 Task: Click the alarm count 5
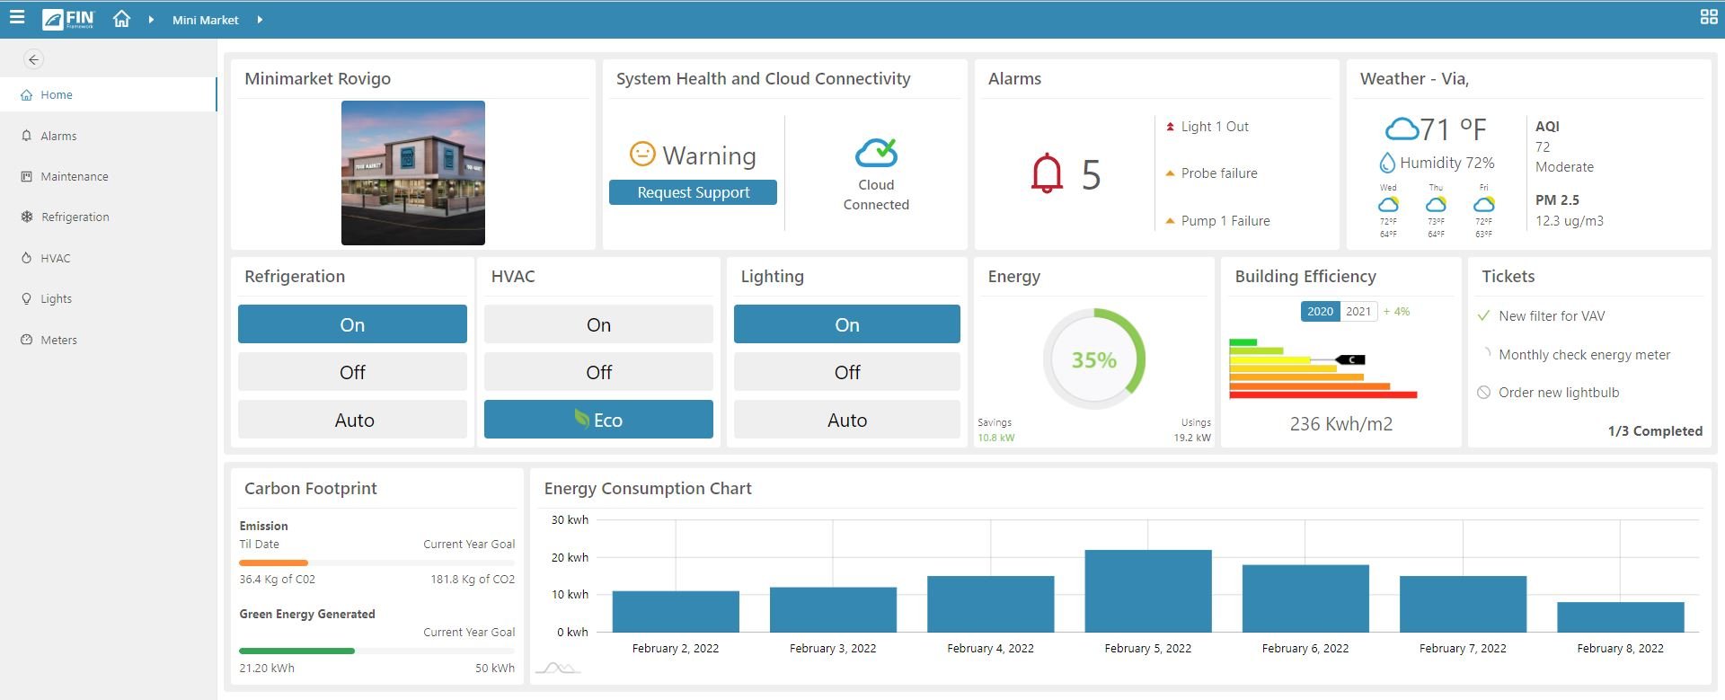(x=1091, y=174)
